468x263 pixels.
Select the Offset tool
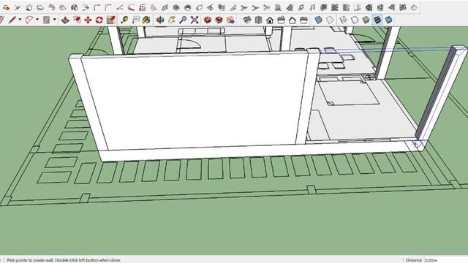pyautogui.click(x=77, y=20)
